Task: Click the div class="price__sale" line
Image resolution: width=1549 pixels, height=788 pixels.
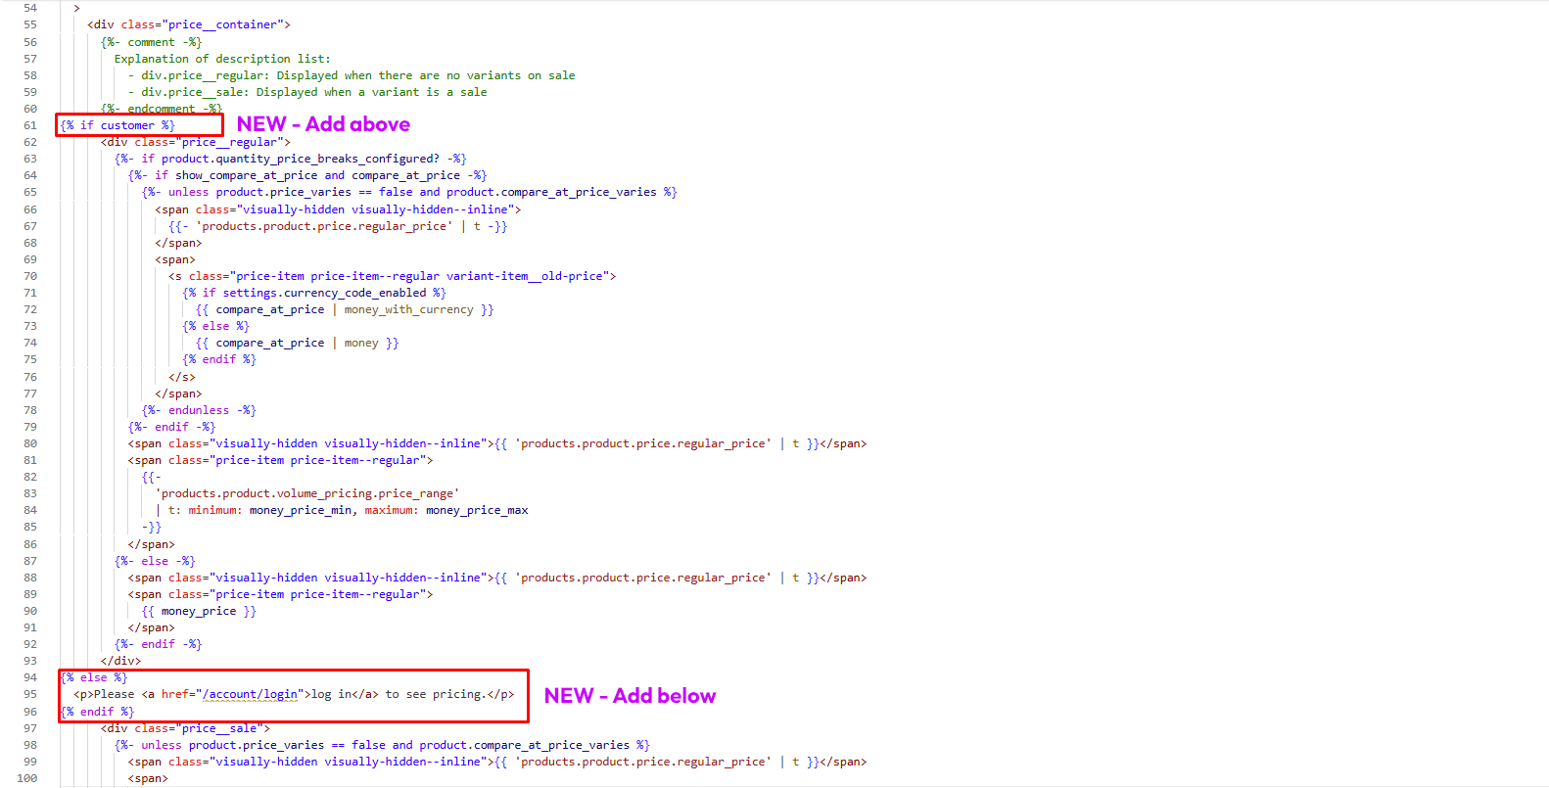Action: [x=185, y=728]
